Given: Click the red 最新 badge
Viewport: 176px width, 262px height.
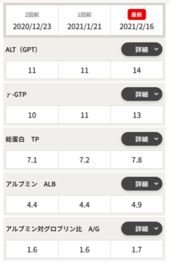Looking at the screenshot, I should coord(137,15).
